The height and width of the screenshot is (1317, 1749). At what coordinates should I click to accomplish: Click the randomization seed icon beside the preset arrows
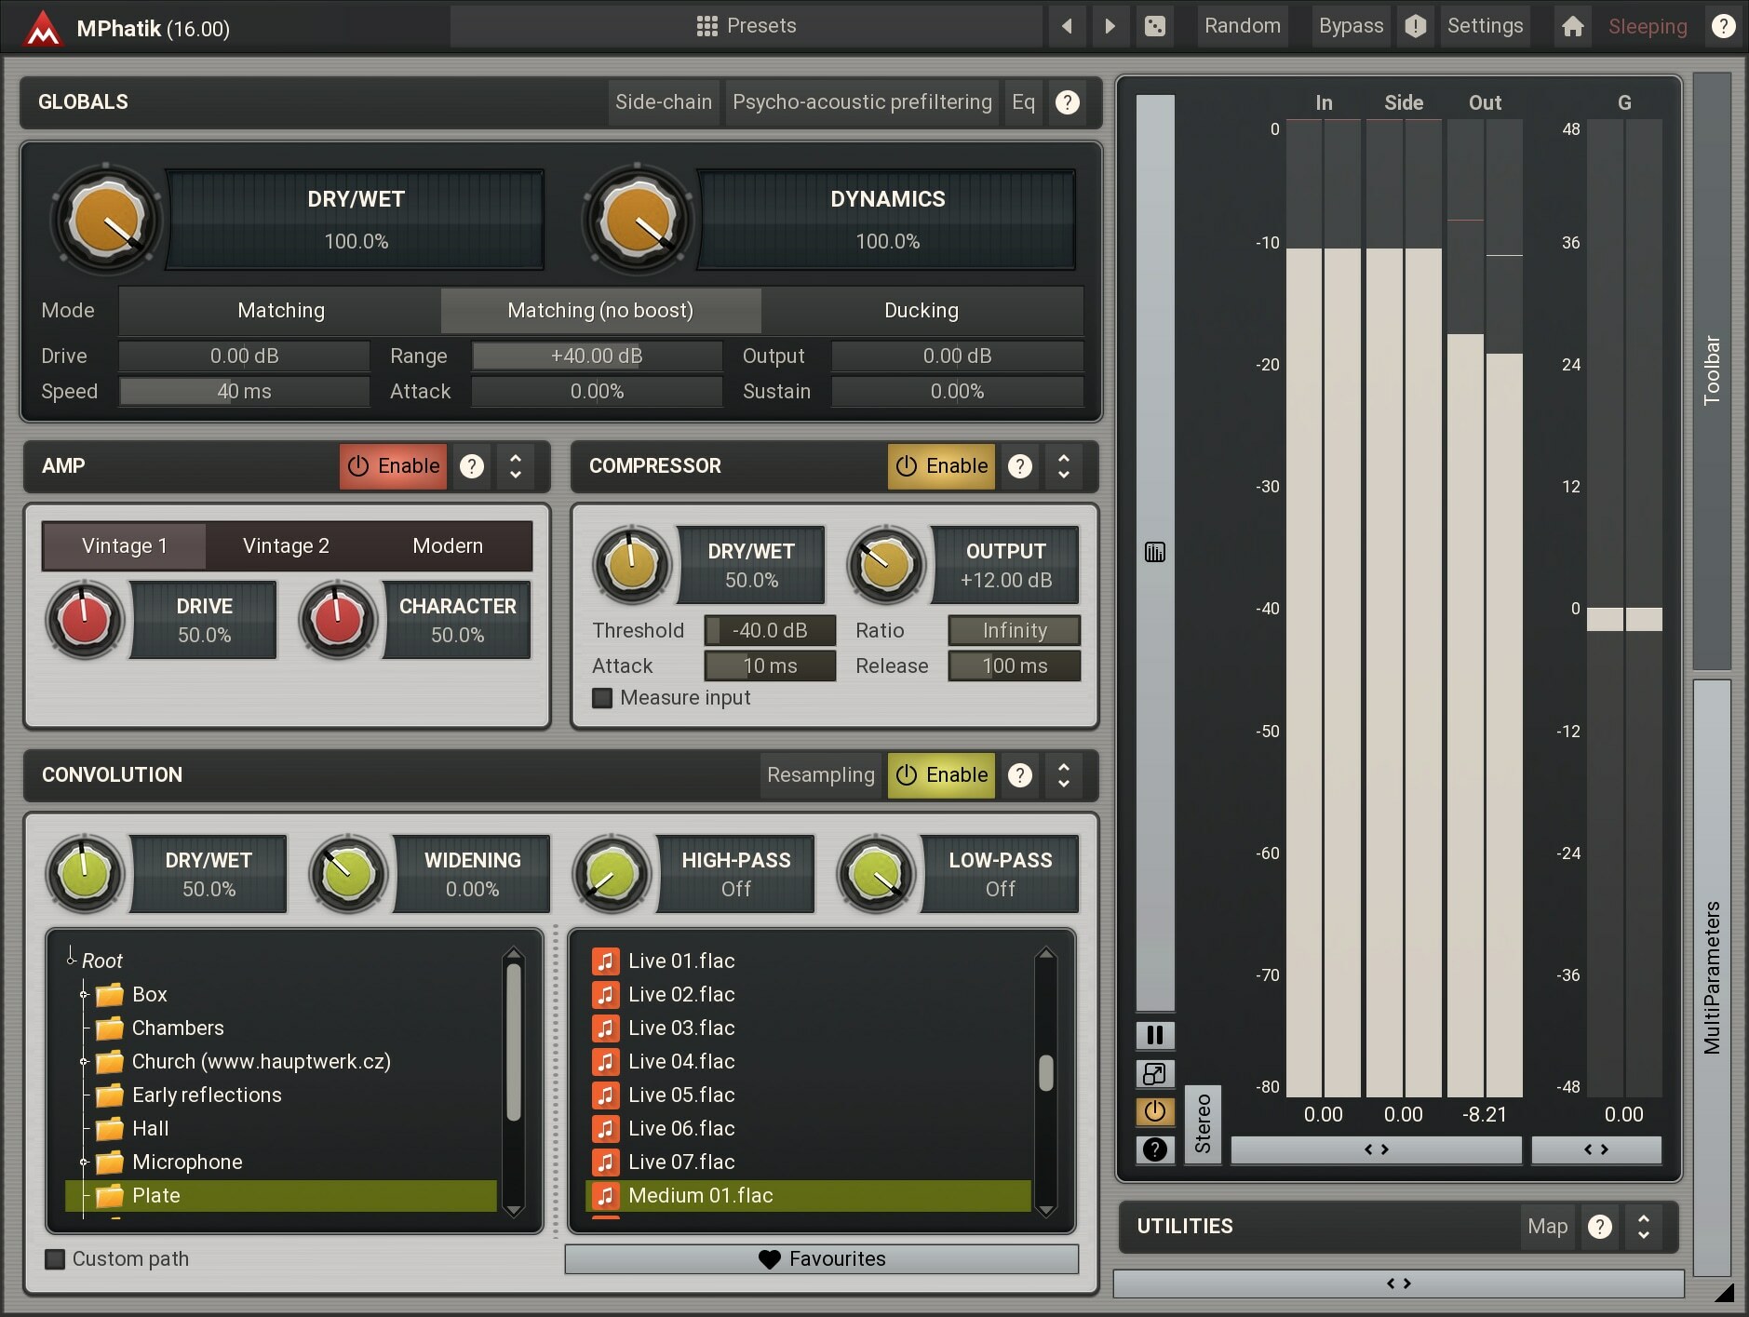click(x=1154, y=25)
